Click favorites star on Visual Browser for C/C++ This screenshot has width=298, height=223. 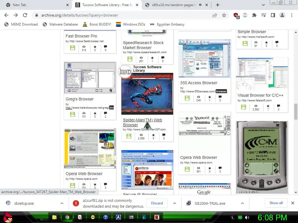click(268, 106)
